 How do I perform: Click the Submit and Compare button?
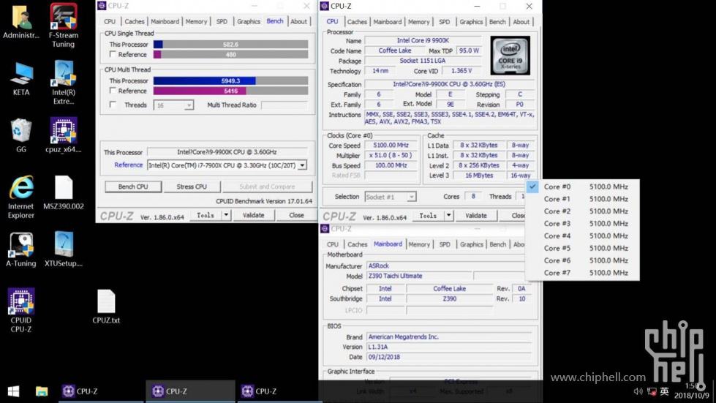[x=267, y=187]
